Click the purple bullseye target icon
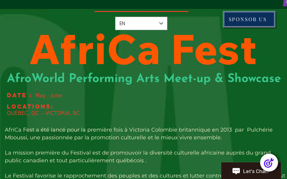Screen dimensions: 287x179 pyautogui.click(x=269, y=163)
